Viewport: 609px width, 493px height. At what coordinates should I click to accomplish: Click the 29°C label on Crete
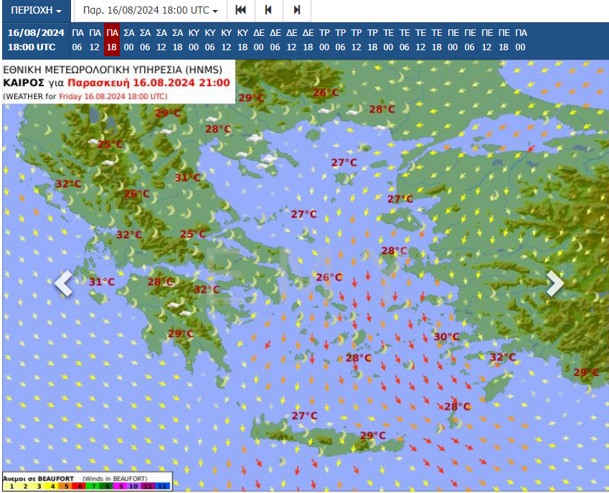[372, 436]
